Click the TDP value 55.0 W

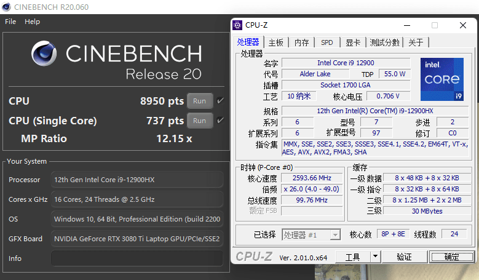click(x=395, y=74)
